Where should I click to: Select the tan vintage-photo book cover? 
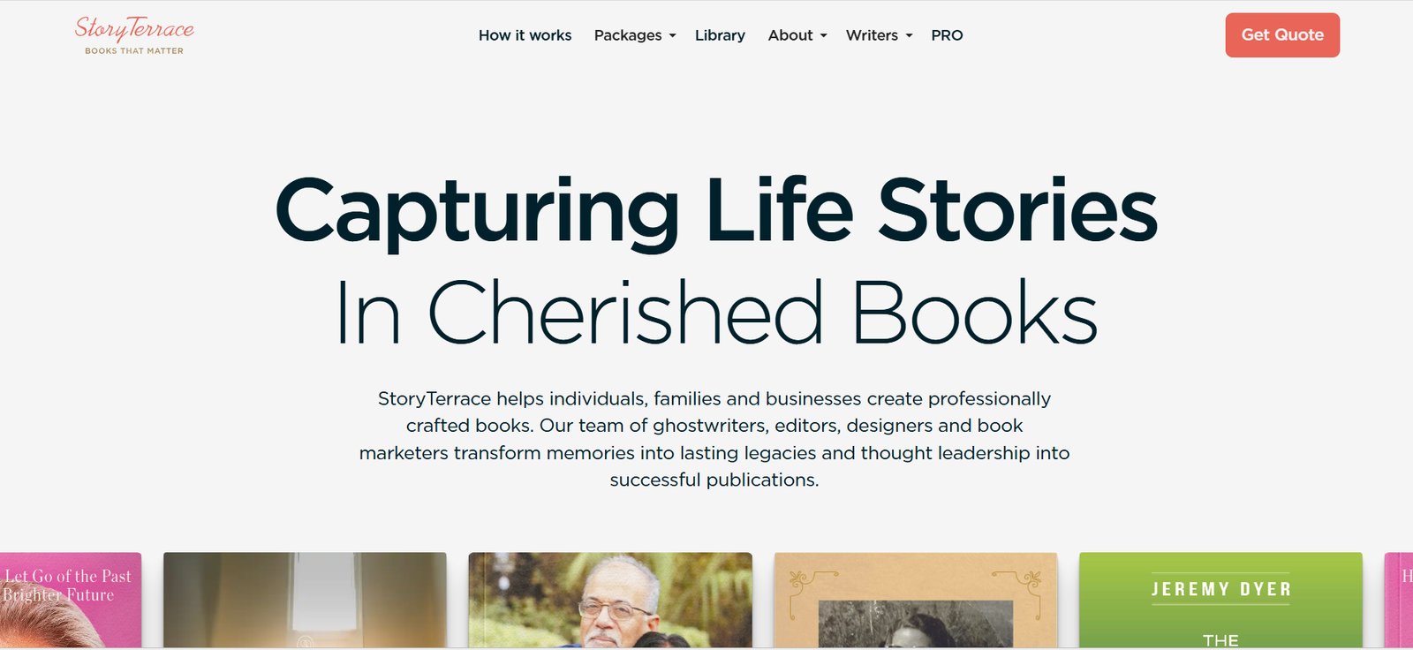[x=916, y=601]
